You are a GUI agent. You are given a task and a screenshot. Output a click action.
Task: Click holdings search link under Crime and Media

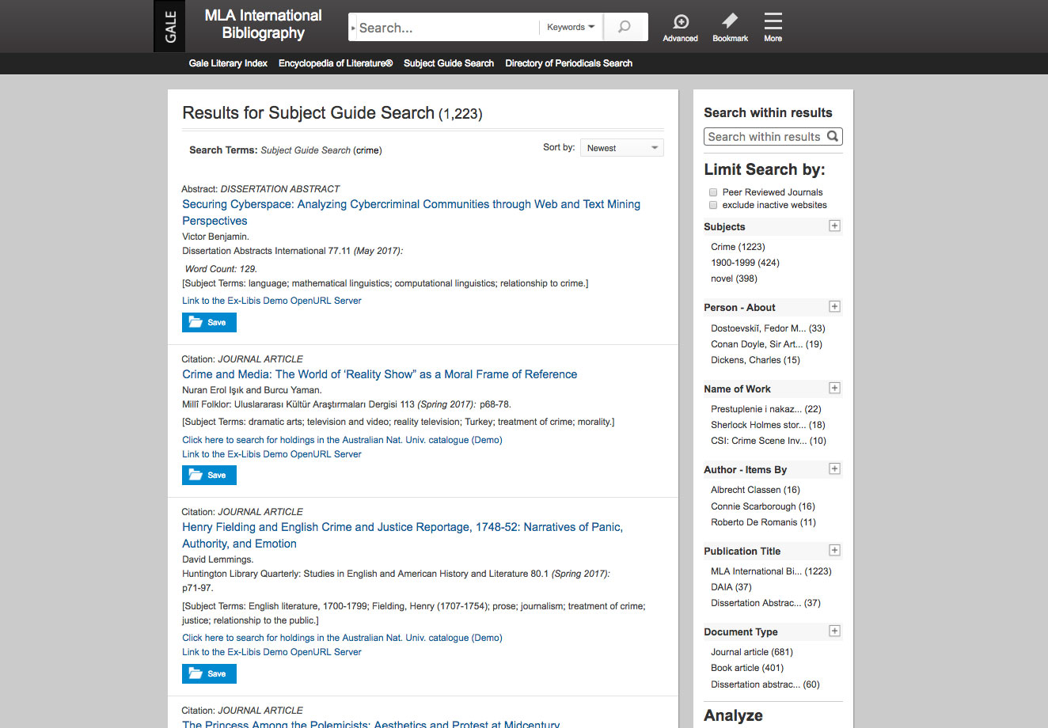[342, 440]
